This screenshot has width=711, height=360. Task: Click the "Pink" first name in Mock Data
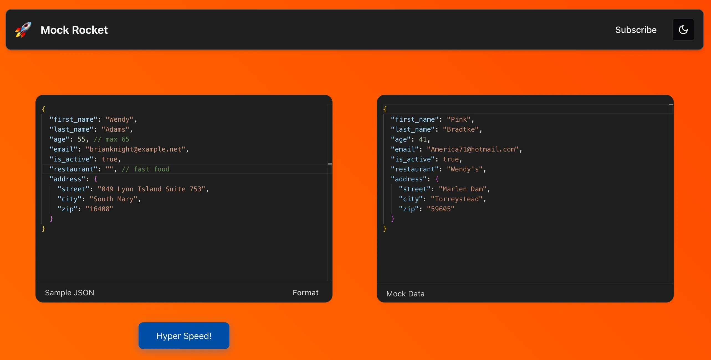click(459, 119)
